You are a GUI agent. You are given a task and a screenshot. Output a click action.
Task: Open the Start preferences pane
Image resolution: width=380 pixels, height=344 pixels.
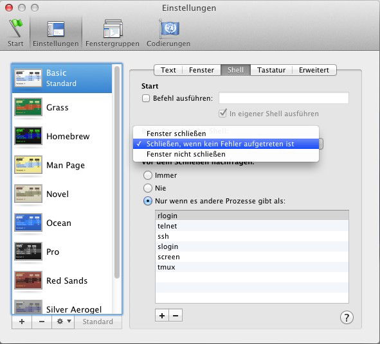point(15,33)
